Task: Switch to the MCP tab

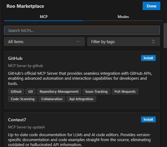Action: point(44,17)
